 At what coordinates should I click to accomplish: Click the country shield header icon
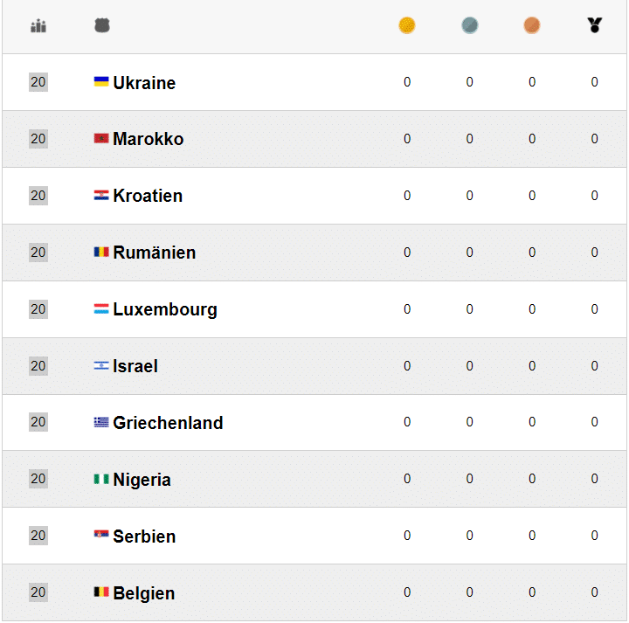click(x=102, y=26)
